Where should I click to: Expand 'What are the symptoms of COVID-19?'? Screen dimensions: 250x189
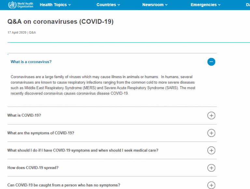click(x=41, y=133)
